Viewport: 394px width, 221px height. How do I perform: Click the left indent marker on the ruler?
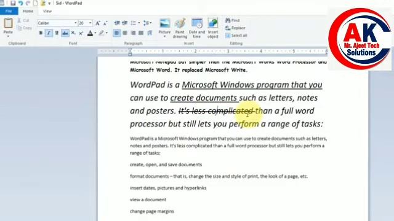[130, 52]
